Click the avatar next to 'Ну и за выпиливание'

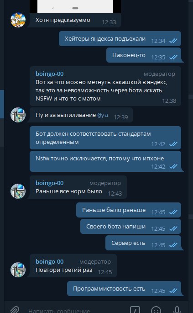coord(18,115)
